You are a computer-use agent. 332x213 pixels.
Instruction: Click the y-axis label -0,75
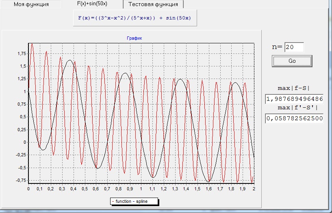[21, 180]
